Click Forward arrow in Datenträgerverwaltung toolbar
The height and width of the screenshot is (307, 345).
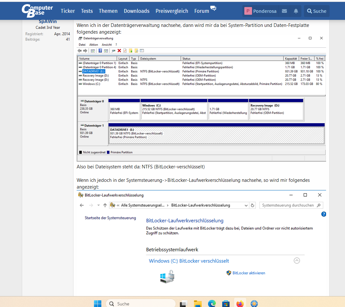pyautogui.click(x=85, y=51)
